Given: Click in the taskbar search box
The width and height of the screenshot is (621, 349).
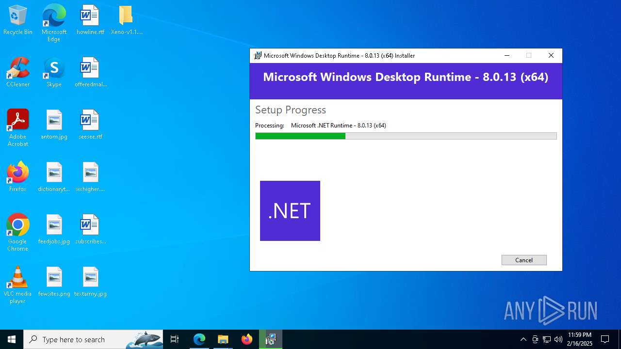Looking at the screenshot, I should pyautogui.click(x=93, y=339).
